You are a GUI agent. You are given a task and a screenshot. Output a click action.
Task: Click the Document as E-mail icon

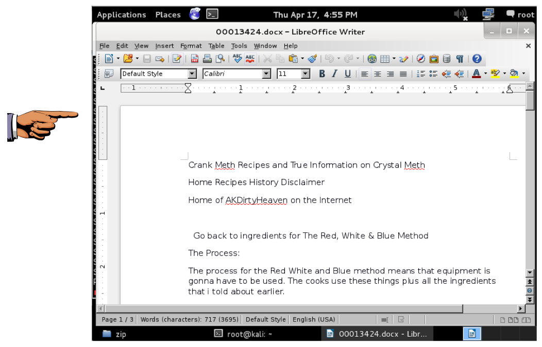160,59
